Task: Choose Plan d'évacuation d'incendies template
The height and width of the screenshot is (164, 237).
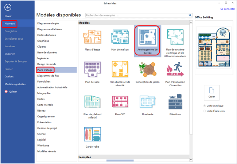Action: point(175,69)
